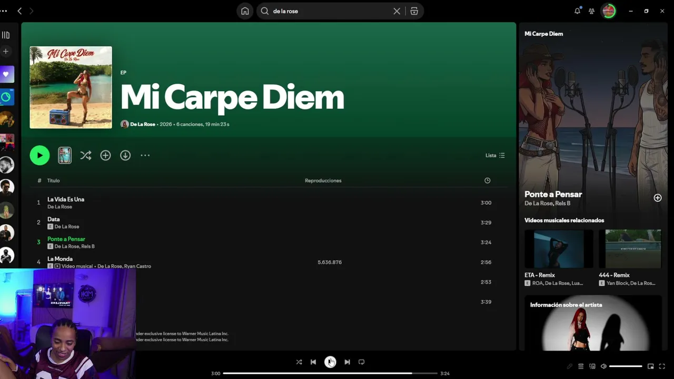Viewport: 674px width, 379px height.
Task: Expand Your Library sidebar
Action: (x=6, y=35)
